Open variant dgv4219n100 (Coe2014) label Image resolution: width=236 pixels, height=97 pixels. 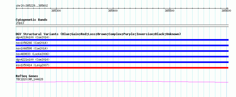[x=33, y=37]
